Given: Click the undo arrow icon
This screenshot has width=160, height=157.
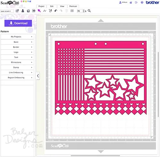Looking at the screenshot, I should click(56, 11).
